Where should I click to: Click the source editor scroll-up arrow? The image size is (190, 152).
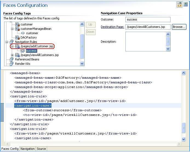click(x=183, y=73)
